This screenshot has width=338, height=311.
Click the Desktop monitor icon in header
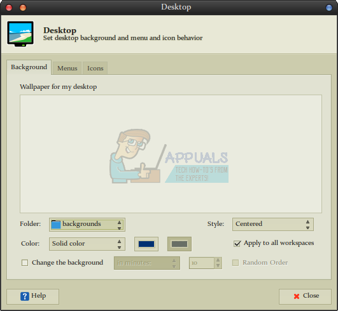tap(20, 34)
